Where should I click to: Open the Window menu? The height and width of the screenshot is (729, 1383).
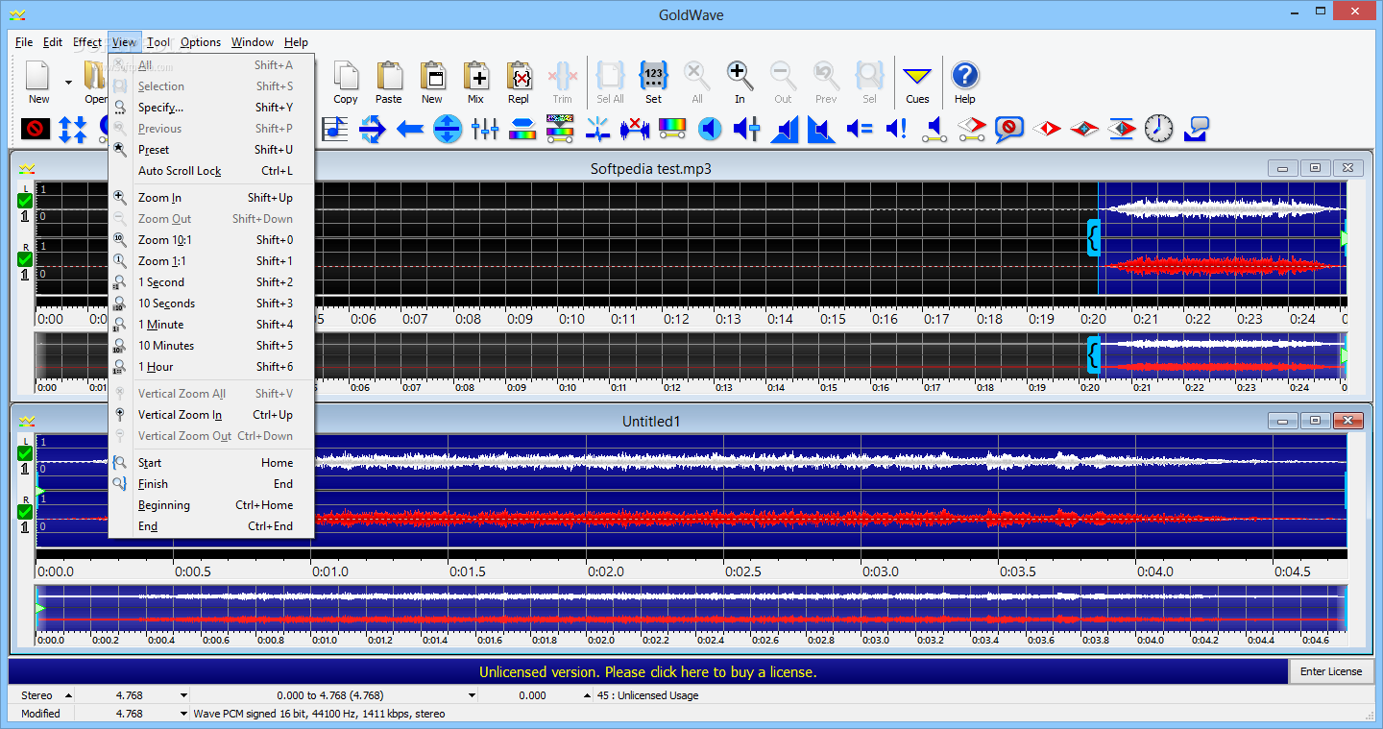coord(253,42)
